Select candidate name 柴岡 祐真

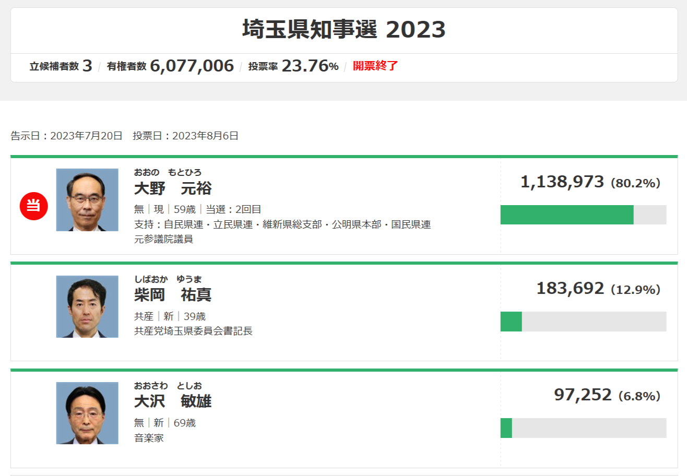(173, 295)
